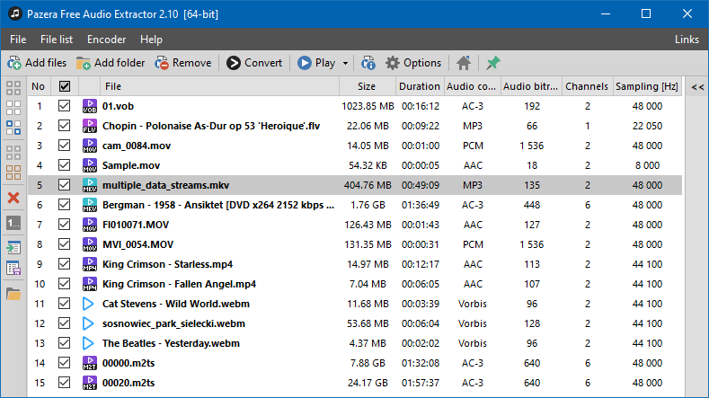
Task: Sort by the Sampling [Hz] column header
Action: click(x=647, y=86)
